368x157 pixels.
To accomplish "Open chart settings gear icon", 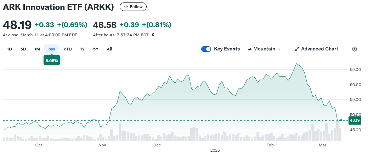I will [355, 49].
